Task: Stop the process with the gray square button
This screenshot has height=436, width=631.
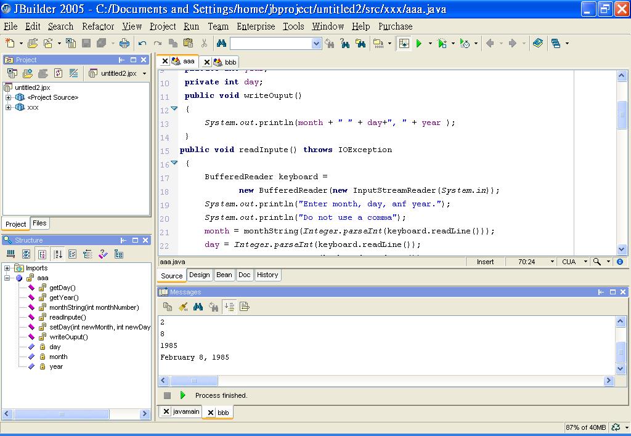Action: tap(168, 395)
